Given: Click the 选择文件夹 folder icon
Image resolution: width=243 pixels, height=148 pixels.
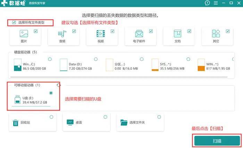Looking at the screenshot, I should click(124, 122).
